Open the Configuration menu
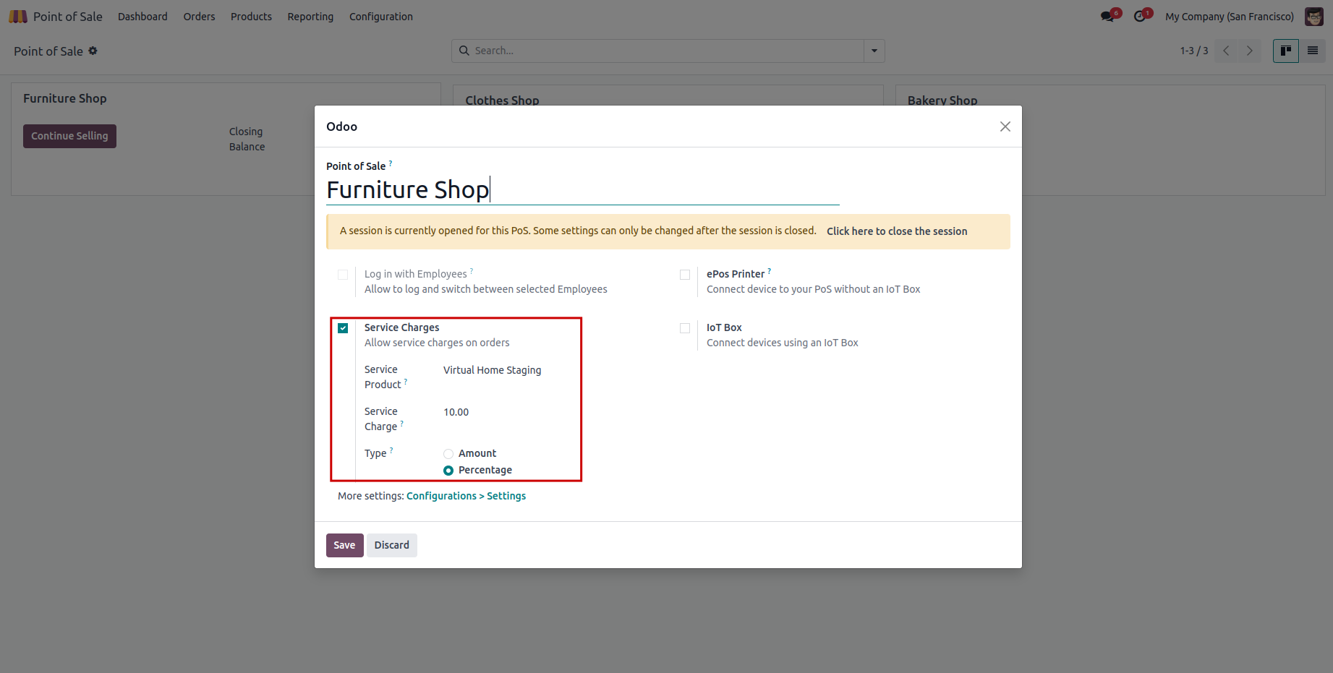1333x673 pixels. (381, 17)
